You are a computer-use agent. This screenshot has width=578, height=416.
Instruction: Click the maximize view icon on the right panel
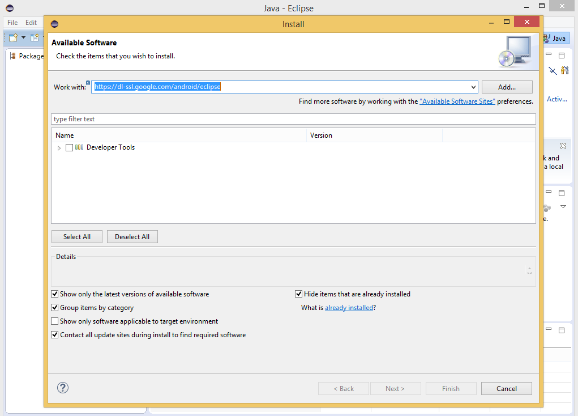[x=561, y=55]
